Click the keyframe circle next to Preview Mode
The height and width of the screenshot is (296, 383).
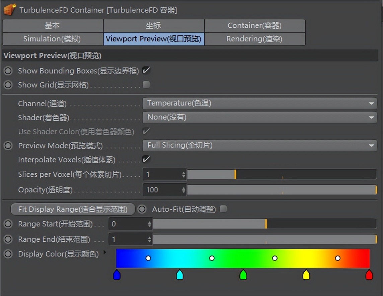pyautogui.click(x=8, y=146)
